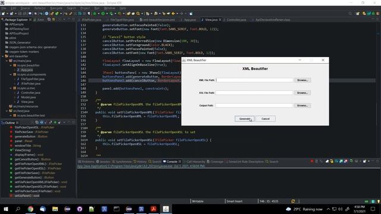Toggle Link with Editor in Package Explorer
Image resolution: width=381 pixels, height=214 pixels.
pos(54,20)
